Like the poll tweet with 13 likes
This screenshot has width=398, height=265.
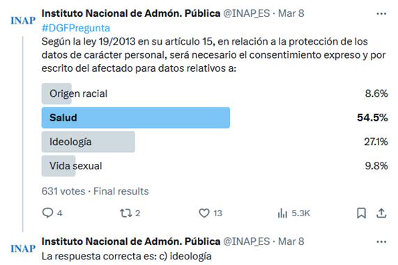pos(204,213)
